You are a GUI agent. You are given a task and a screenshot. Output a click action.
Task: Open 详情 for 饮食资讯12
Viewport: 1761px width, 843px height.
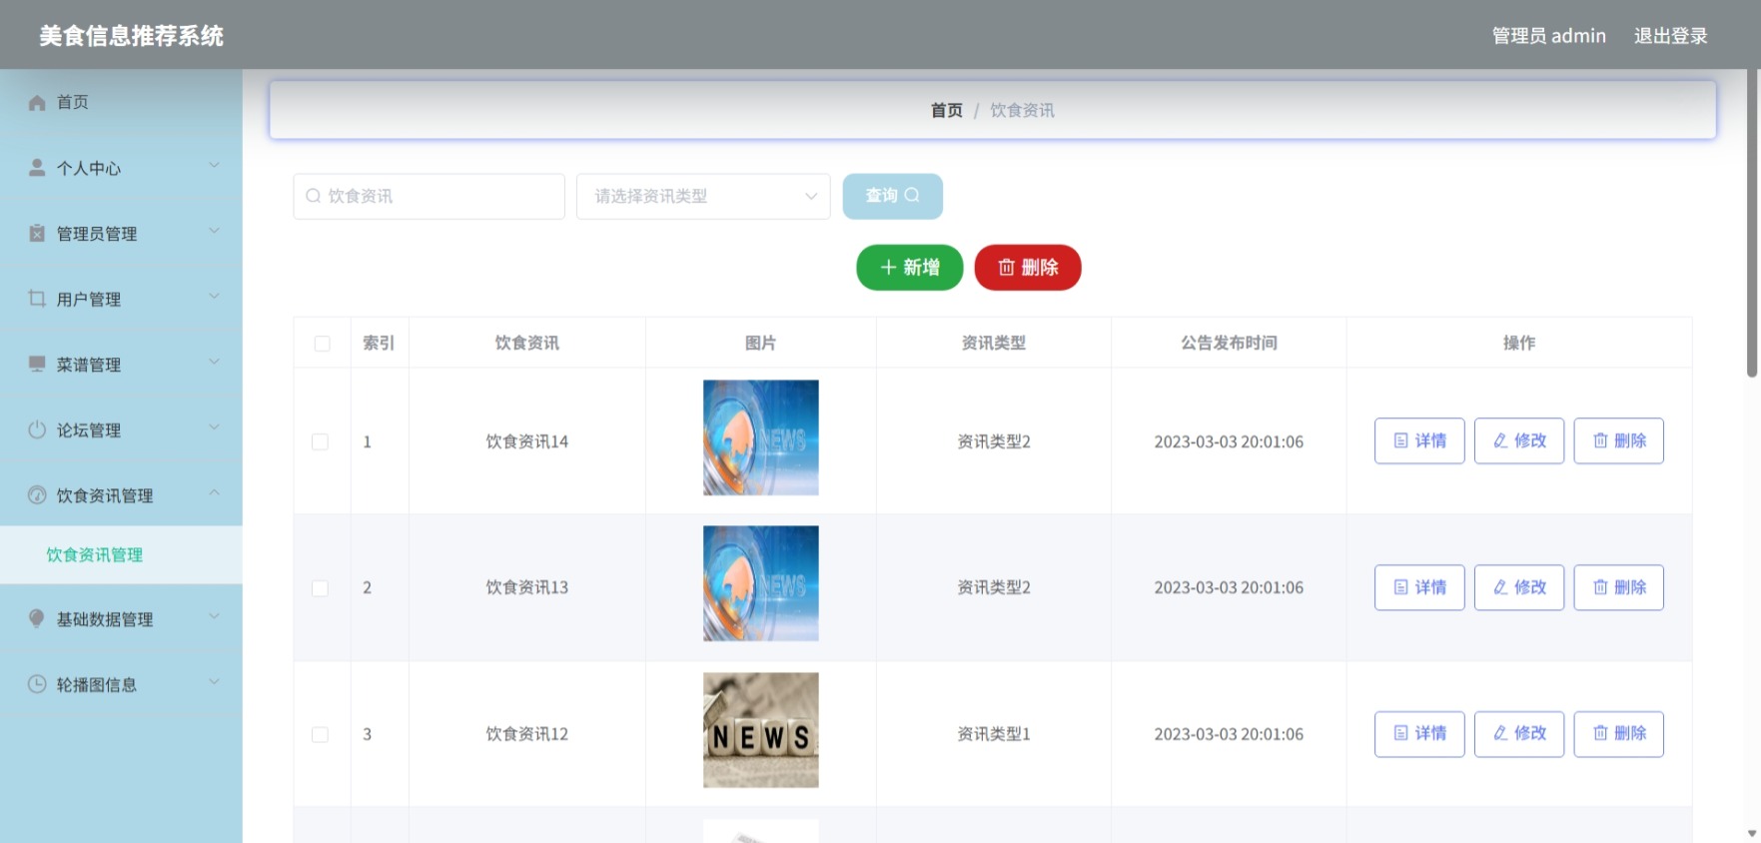click(x=1419, y=733)
